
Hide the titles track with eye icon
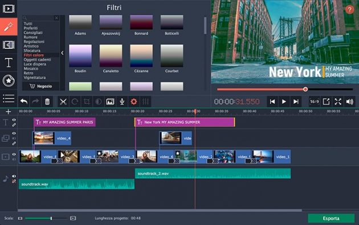tap(14, 120)
